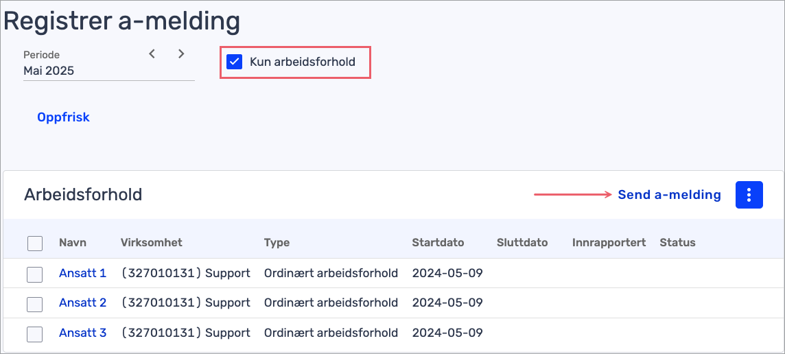Open the Ansatt 3 employee link

[x=82, y=333]
